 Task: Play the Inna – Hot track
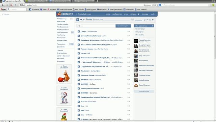tap(79, 106)
